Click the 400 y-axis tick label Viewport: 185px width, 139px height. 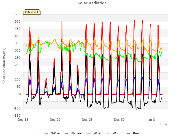click(18, 36)
